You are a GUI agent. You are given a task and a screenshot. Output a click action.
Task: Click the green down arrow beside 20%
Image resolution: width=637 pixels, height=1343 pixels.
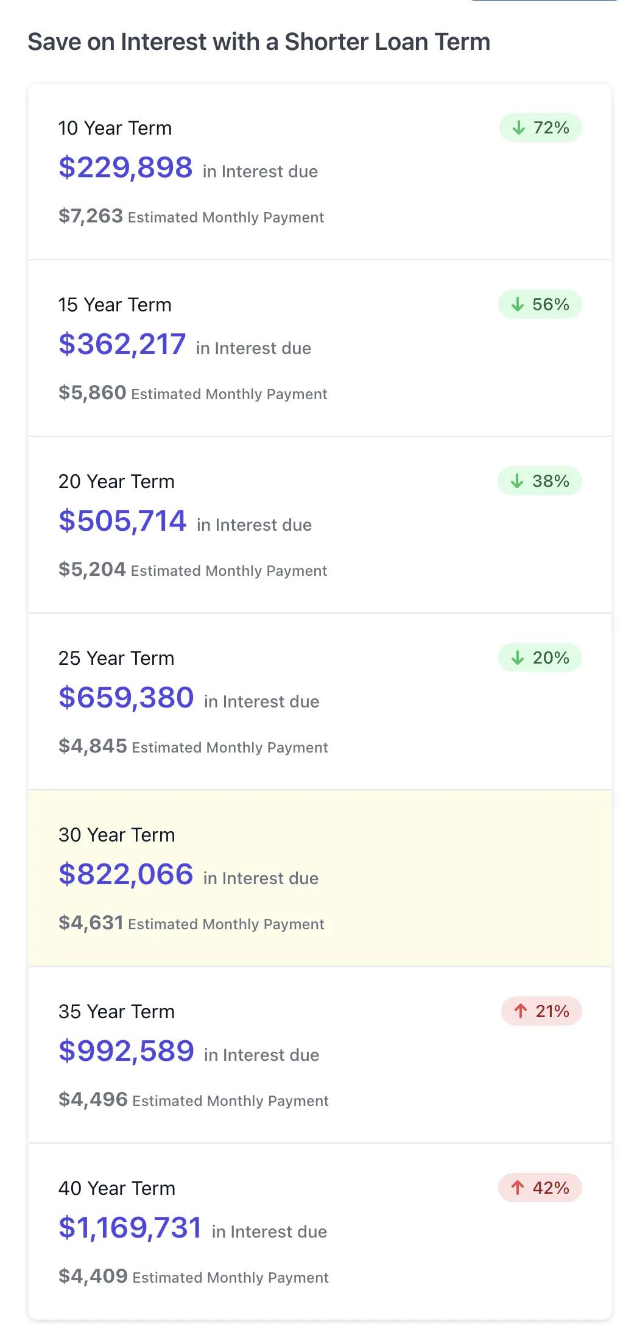point(518,658)
